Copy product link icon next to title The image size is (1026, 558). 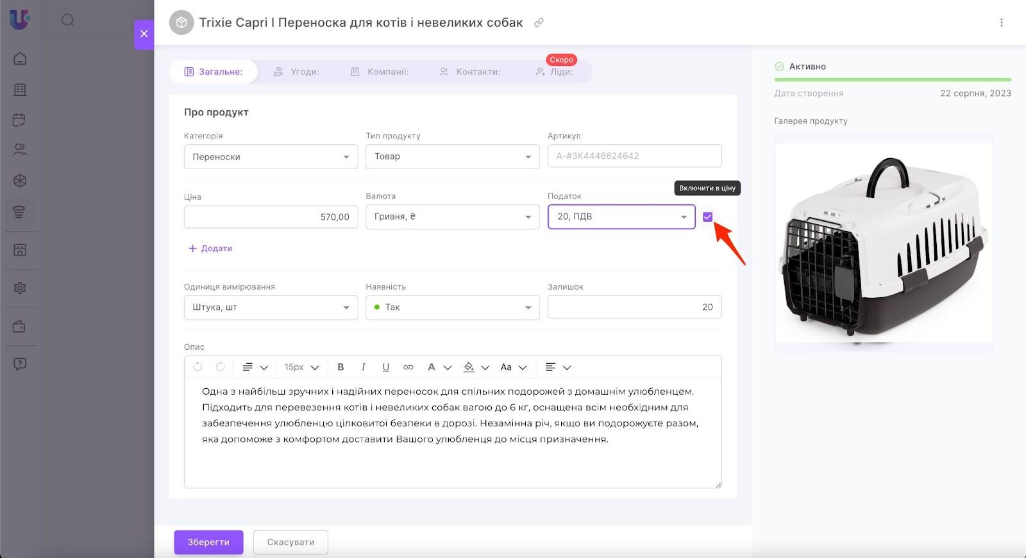pyautogui.click(x=539, y=22)
